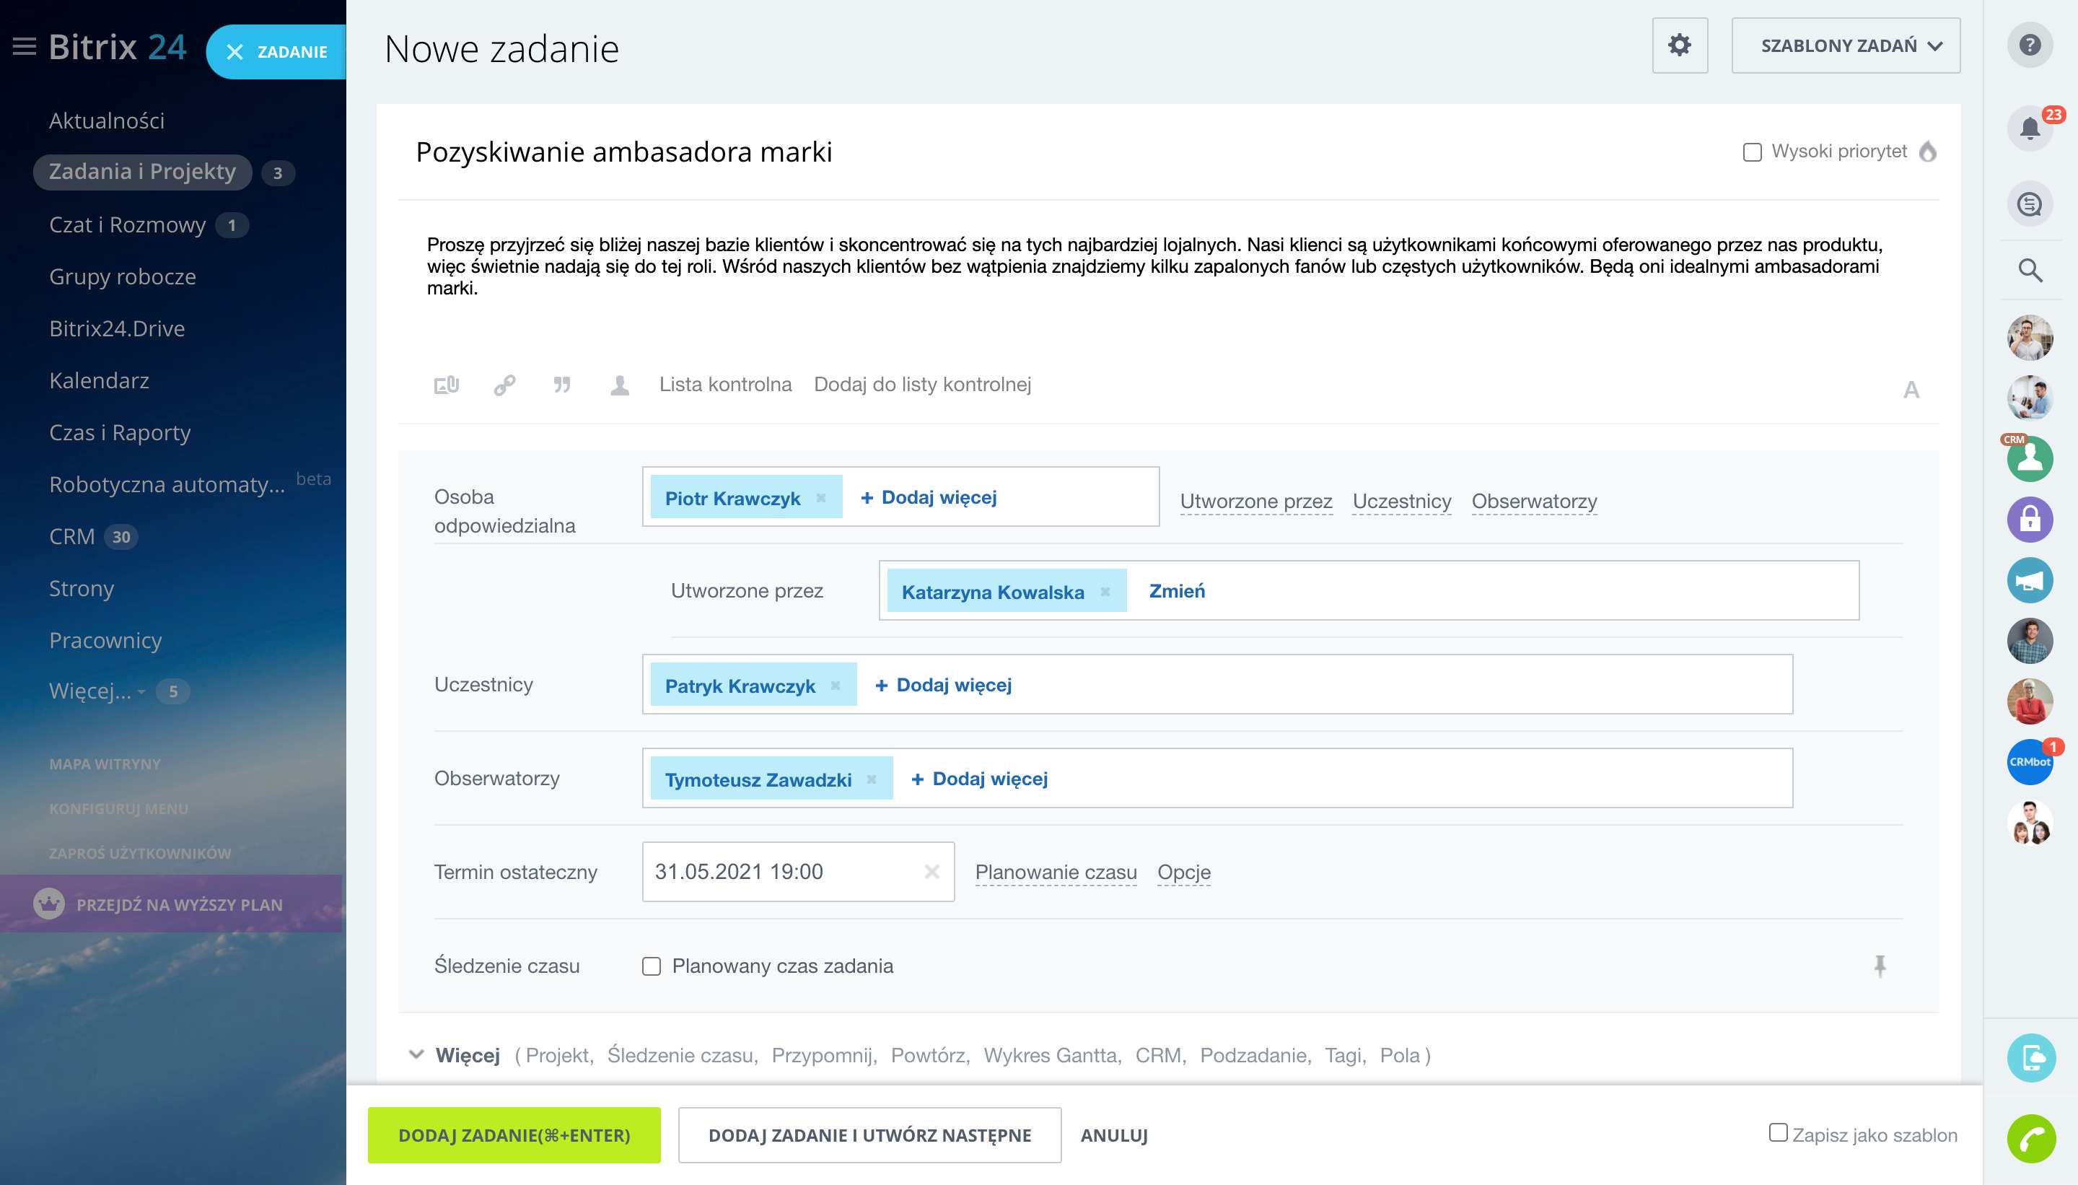Click the deadline date input field
The image size is (2078, 1185).
(x=781, y=872)
